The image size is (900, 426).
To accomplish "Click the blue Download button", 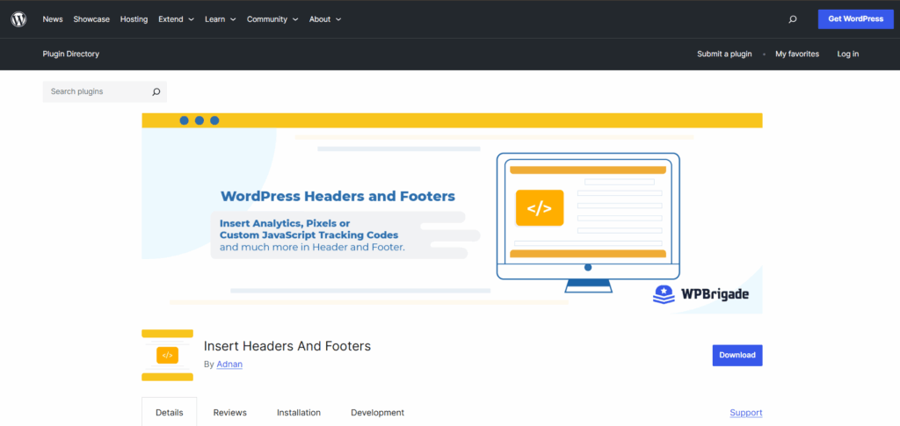I will click(737, 355).
